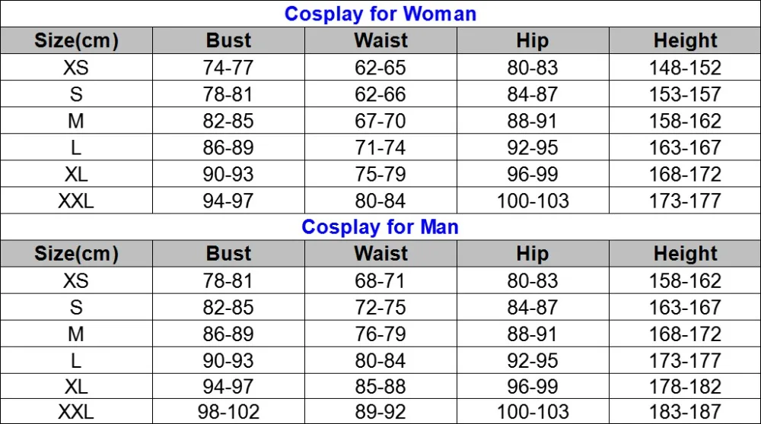Click Woman XXL hip value 100-103 in upper table
This screenshot has height=424, width=761.
tap(533, 201)
